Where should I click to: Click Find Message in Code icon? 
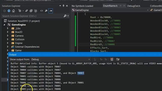click(x=95, y=59)
